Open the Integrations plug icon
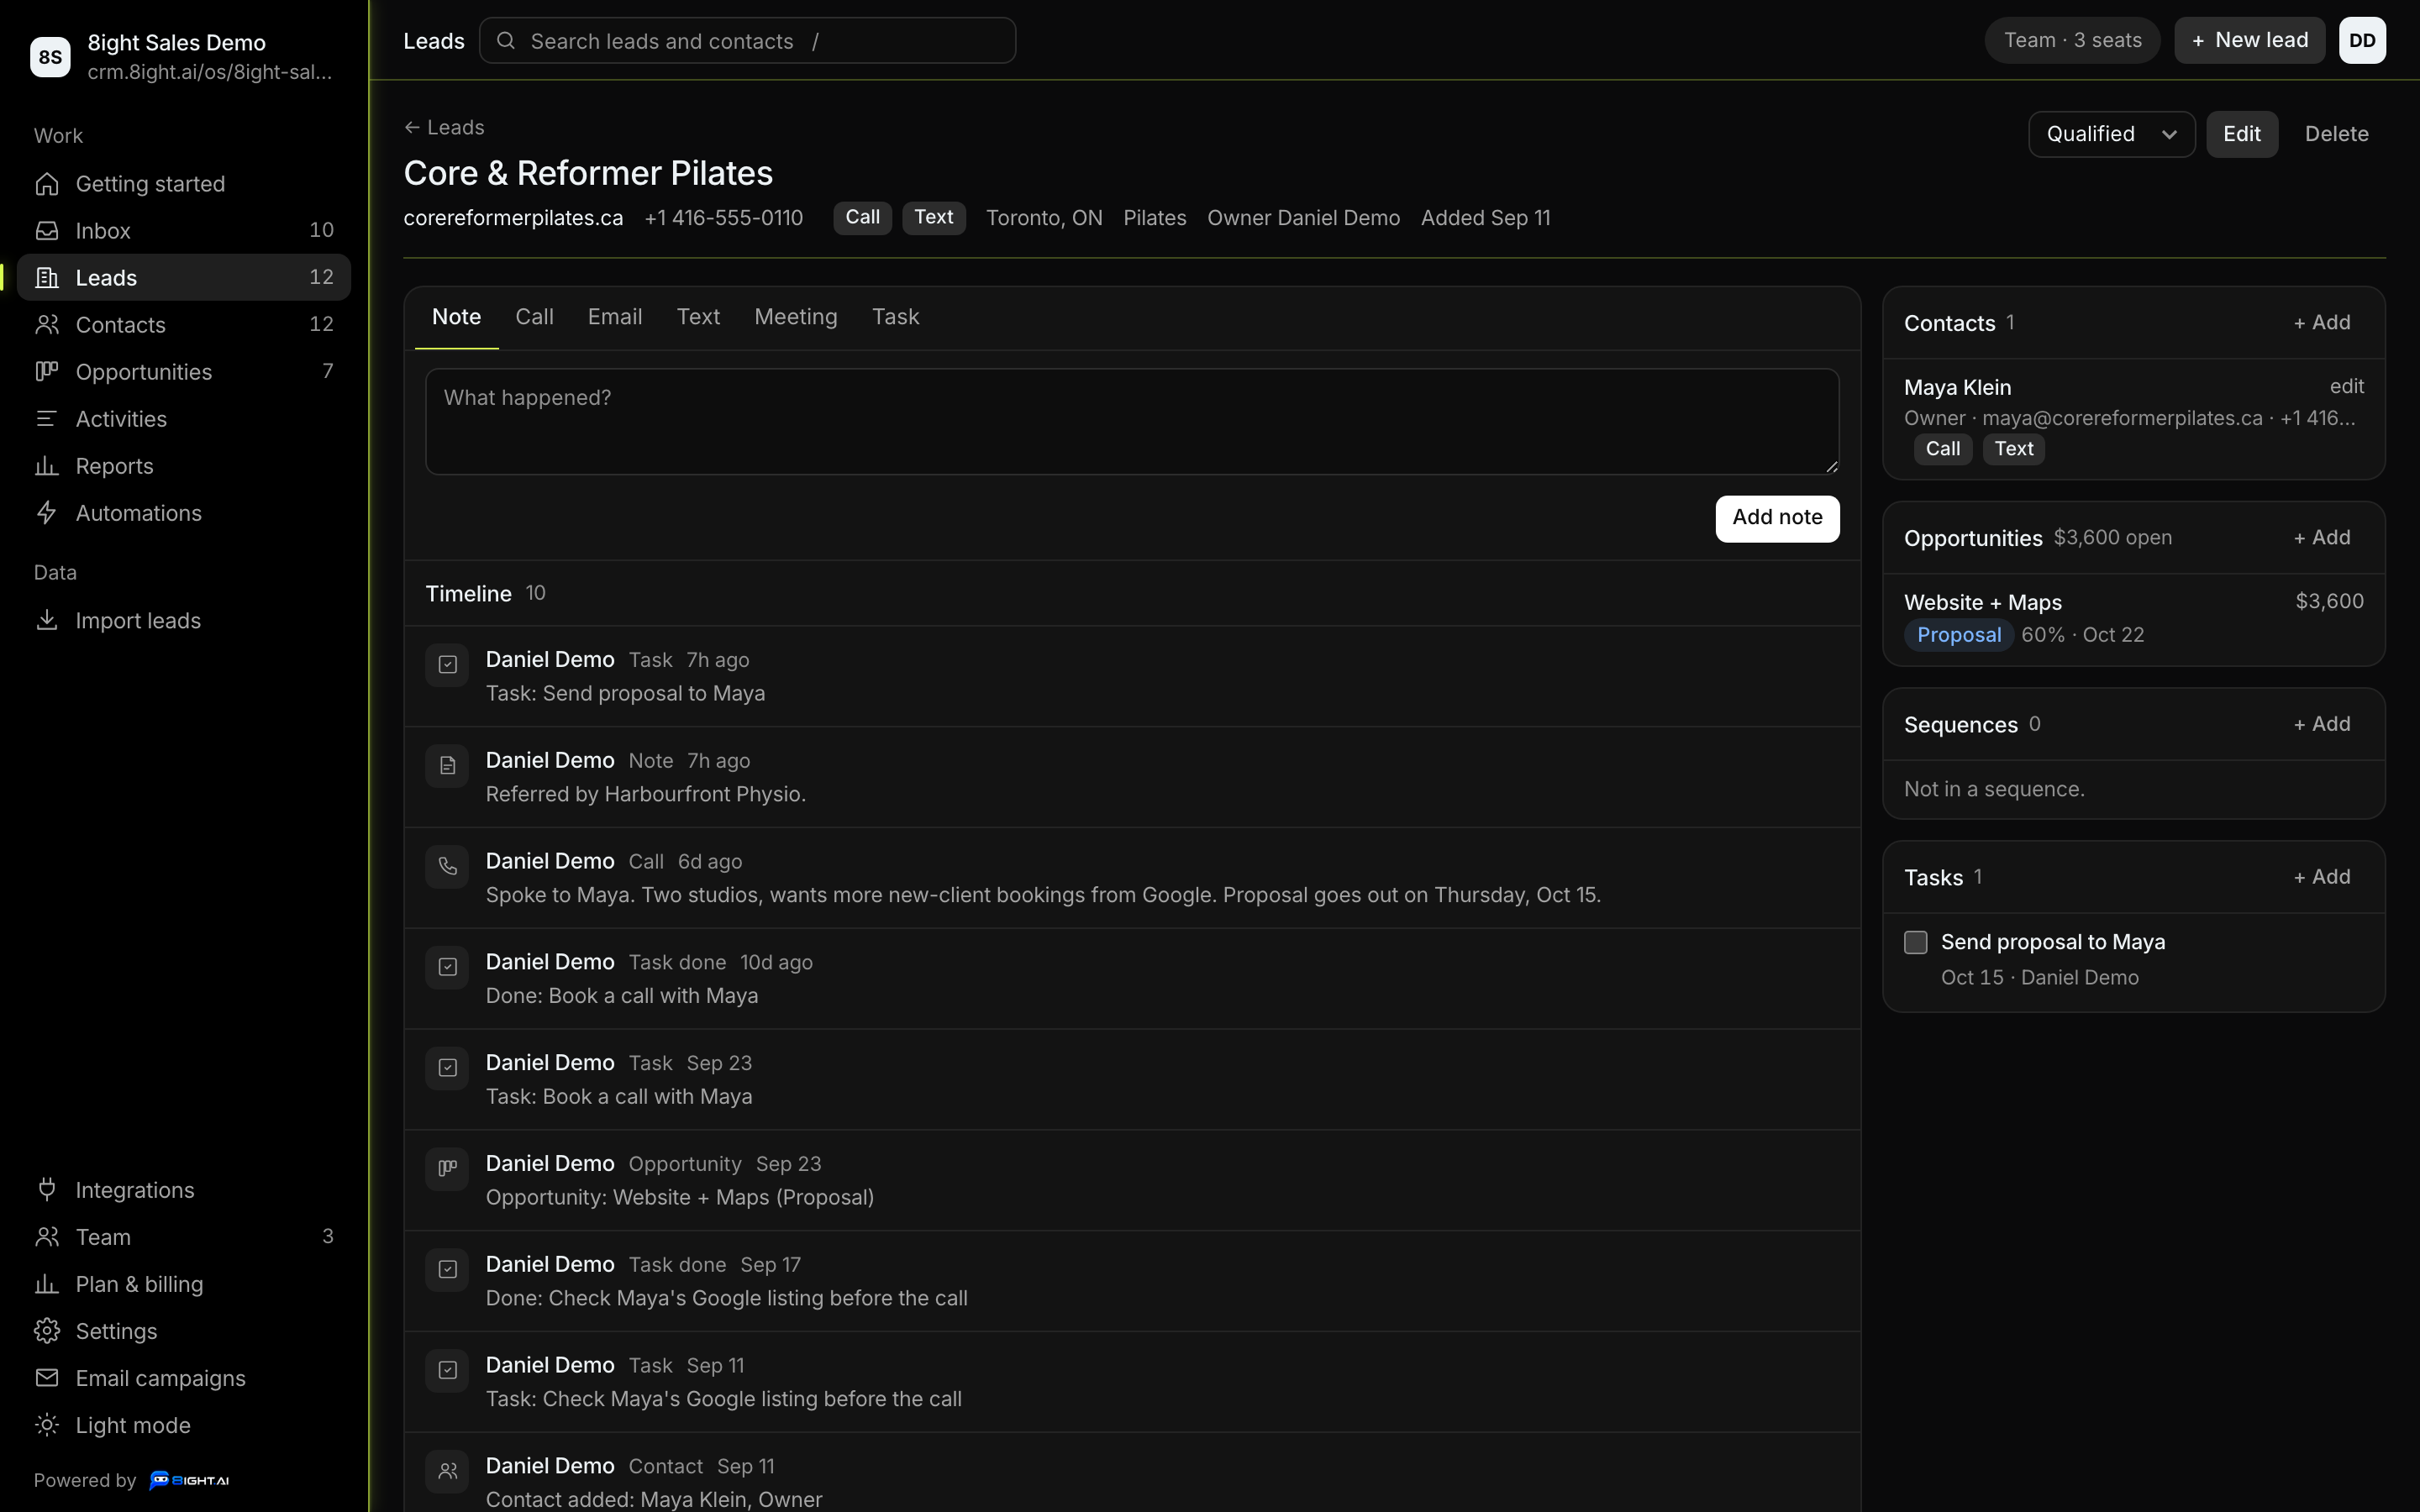 (47, 1190)
